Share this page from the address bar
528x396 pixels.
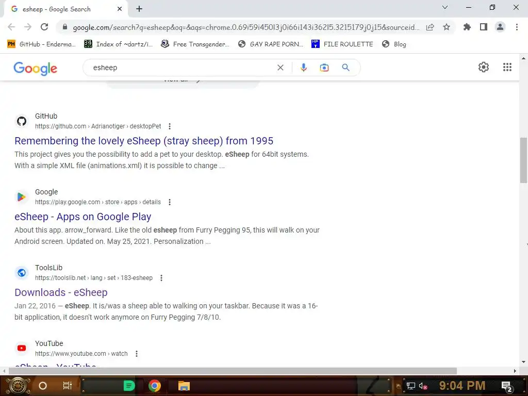[x=430, y=27]
